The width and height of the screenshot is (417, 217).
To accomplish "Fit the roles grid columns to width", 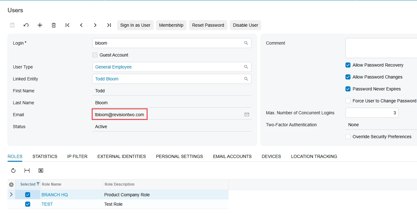I will [27, 171].
